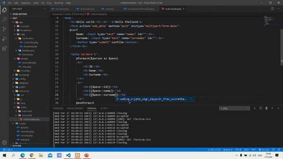Switch to the OUTPUT panel tab

pos(104,108)
